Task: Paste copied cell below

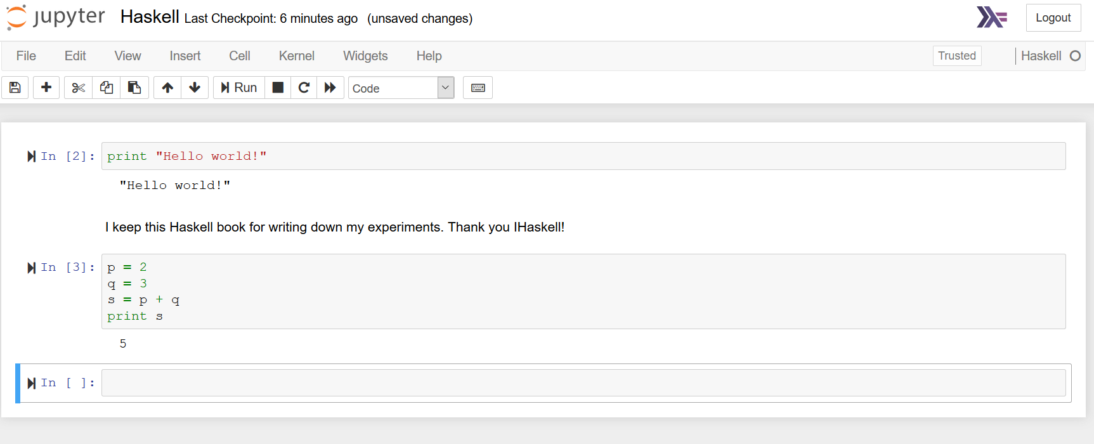Action: [134, 88]
